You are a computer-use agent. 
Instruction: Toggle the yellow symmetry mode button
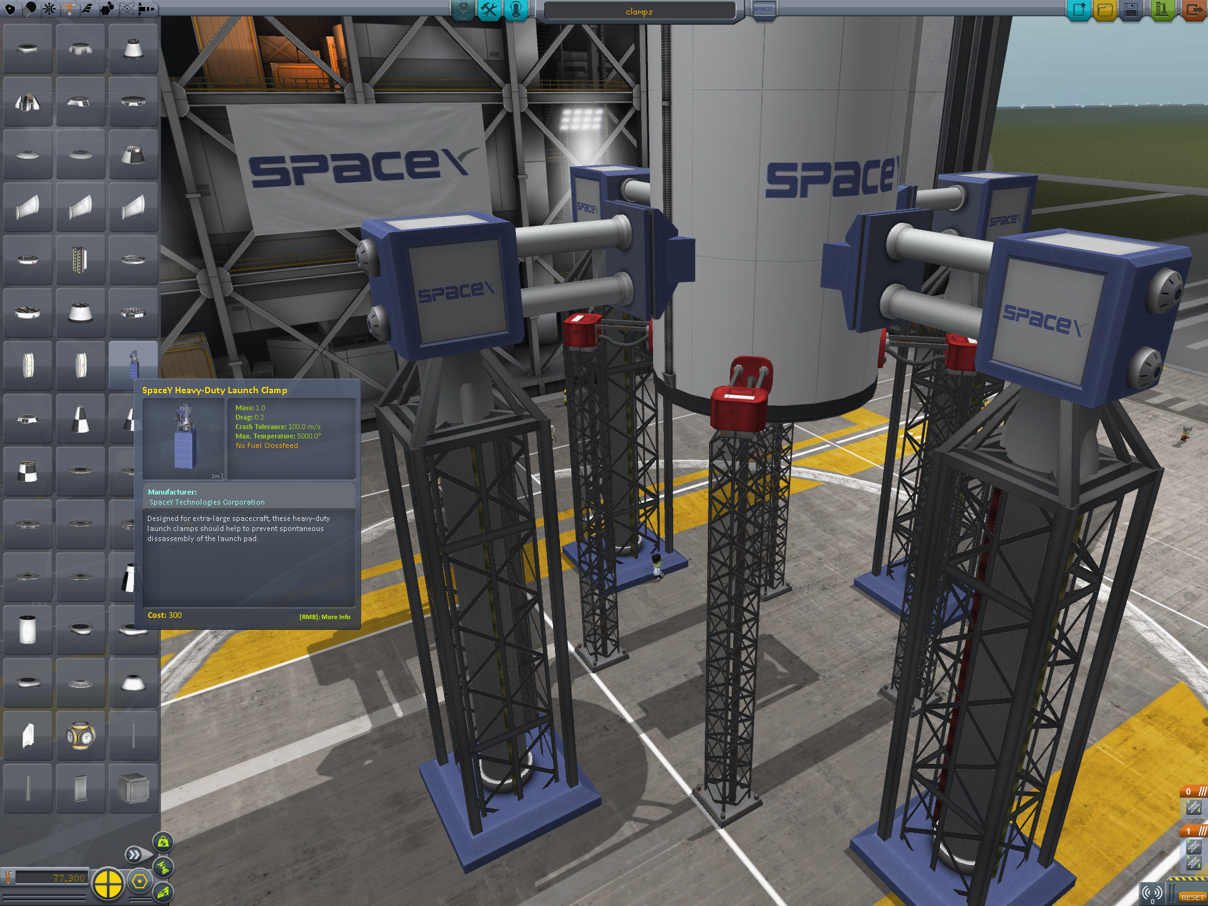point(108,883)
